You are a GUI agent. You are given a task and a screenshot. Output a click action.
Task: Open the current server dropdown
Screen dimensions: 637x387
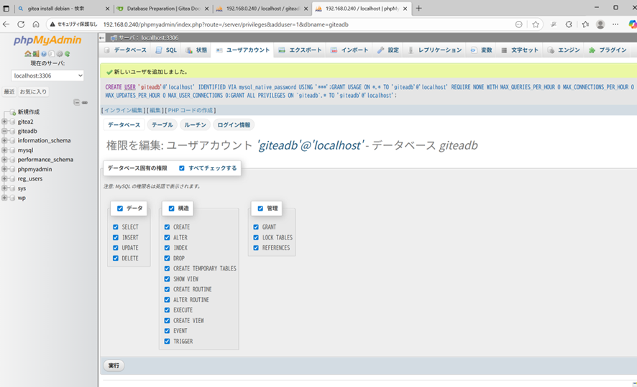[x=47, y=76]
